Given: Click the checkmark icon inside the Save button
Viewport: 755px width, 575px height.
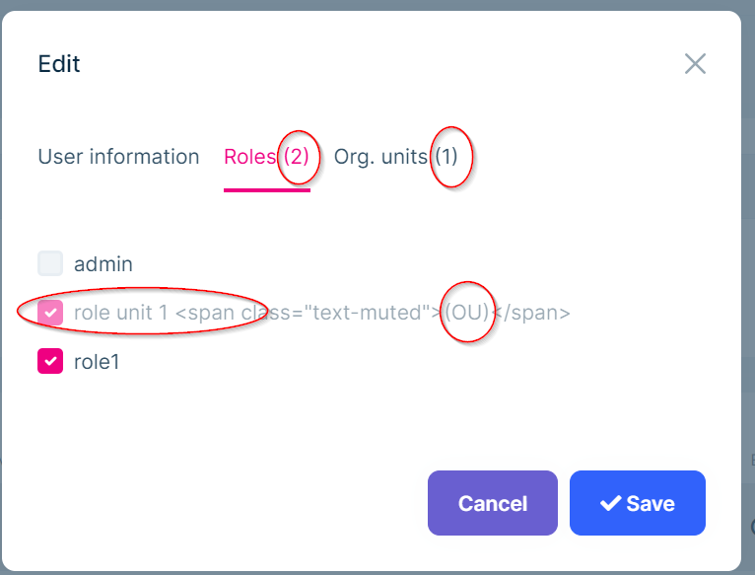Looking at the screenshot, I should (x=610, y=503).
